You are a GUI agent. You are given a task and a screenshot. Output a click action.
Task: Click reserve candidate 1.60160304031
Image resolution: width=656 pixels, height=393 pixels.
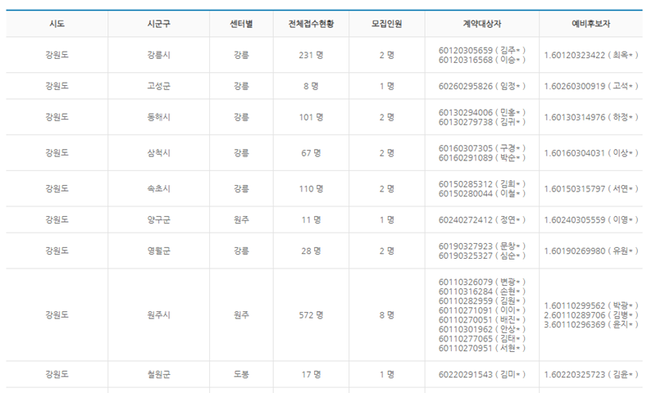pos(591,153)
